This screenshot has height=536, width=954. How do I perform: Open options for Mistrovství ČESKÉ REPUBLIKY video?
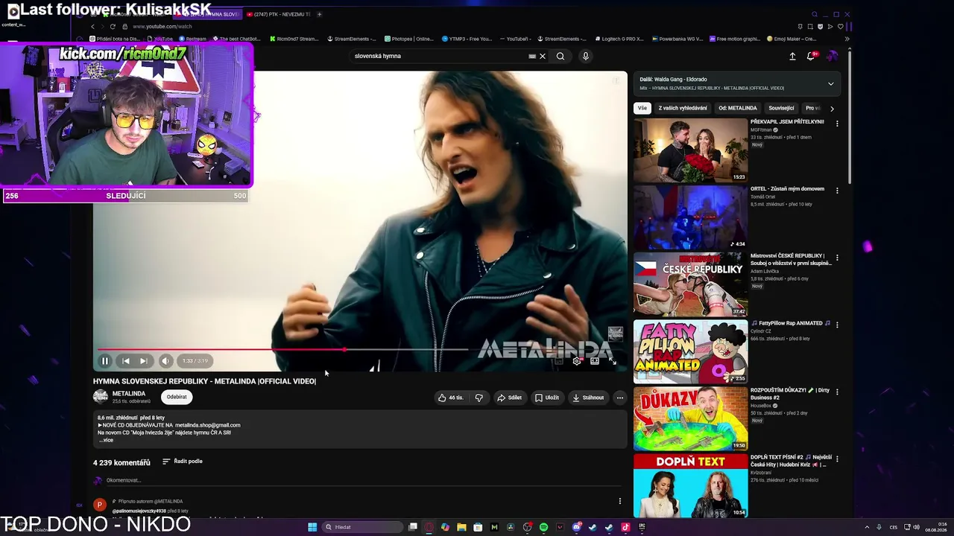click(x=837, y=258)
